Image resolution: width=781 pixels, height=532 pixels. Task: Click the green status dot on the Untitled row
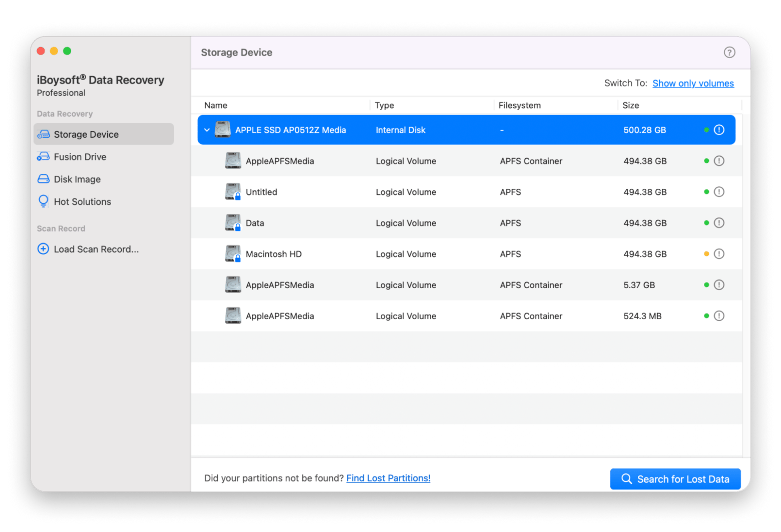706,192
